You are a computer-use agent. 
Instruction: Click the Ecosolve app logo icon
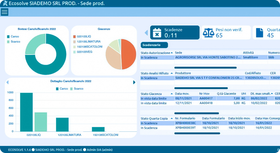5,3
